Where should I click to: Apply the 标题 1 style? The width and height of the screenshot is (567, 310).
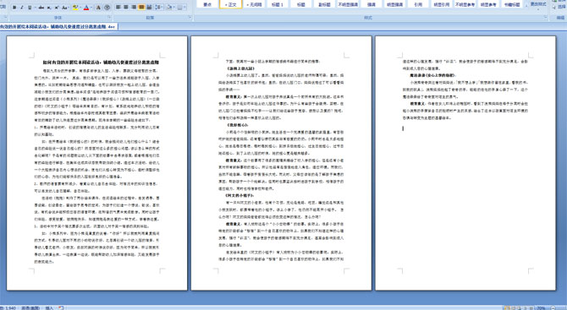pos(278,4)
